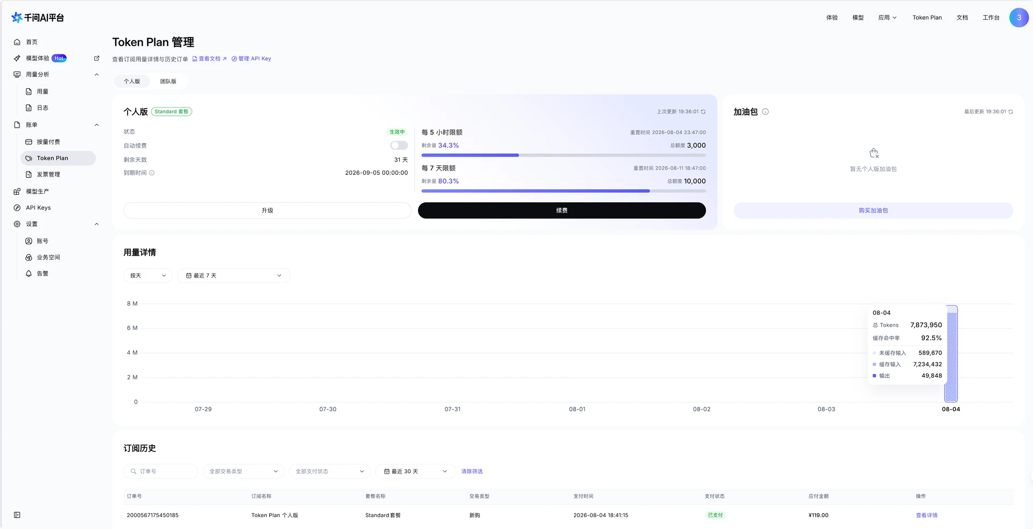Refresh the 个人版 quota update time
1033x529 pixels.
tap(703, 112)
